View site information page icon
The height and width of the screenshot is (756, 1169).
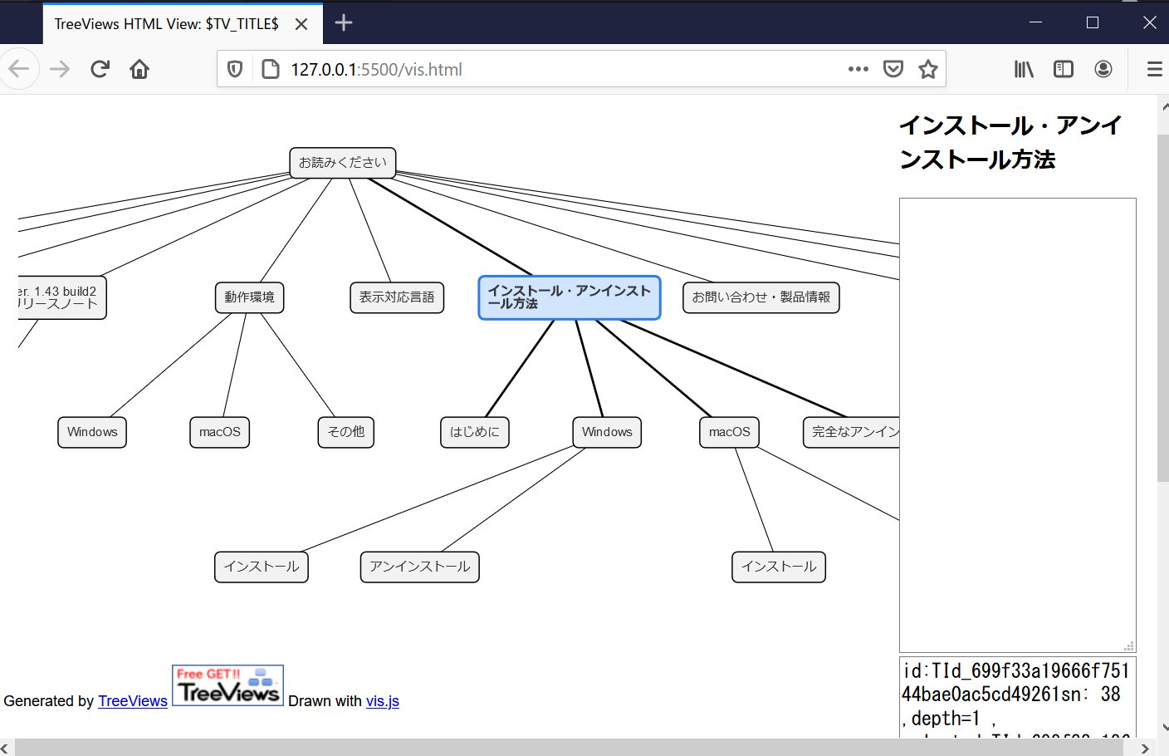270,69
